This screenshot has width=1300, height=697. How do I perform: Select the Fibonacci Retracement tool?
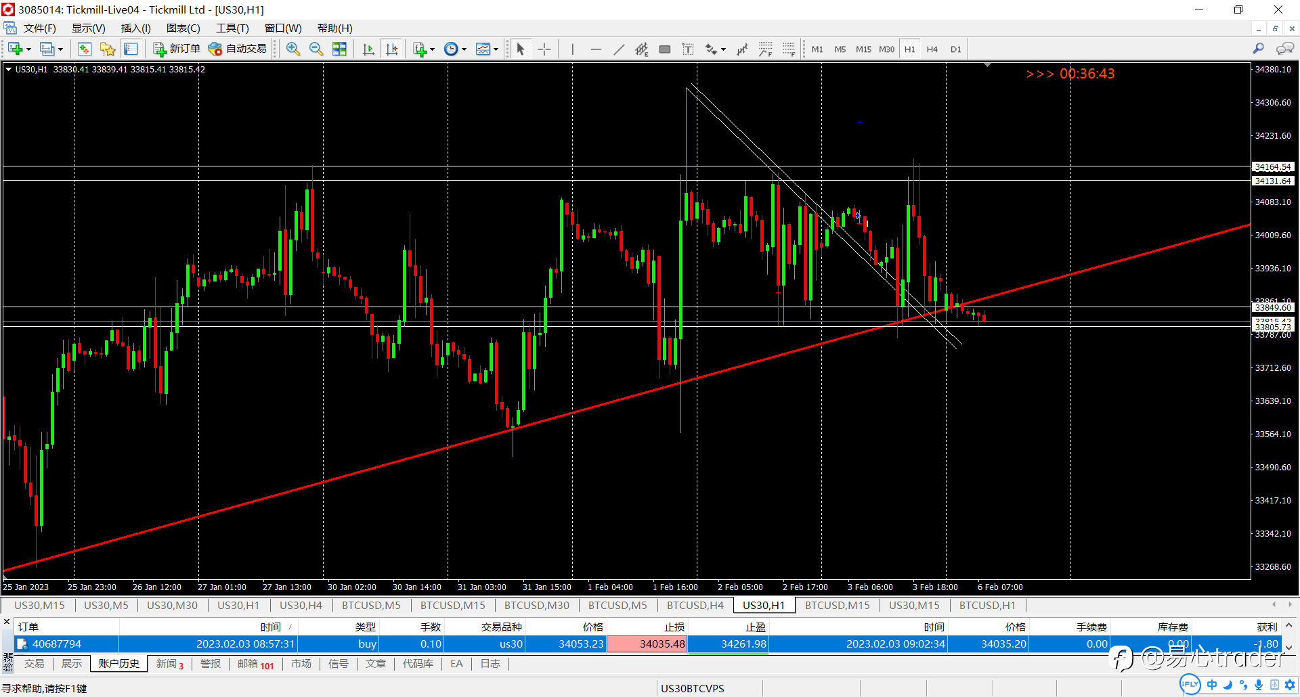click(789, 49)
